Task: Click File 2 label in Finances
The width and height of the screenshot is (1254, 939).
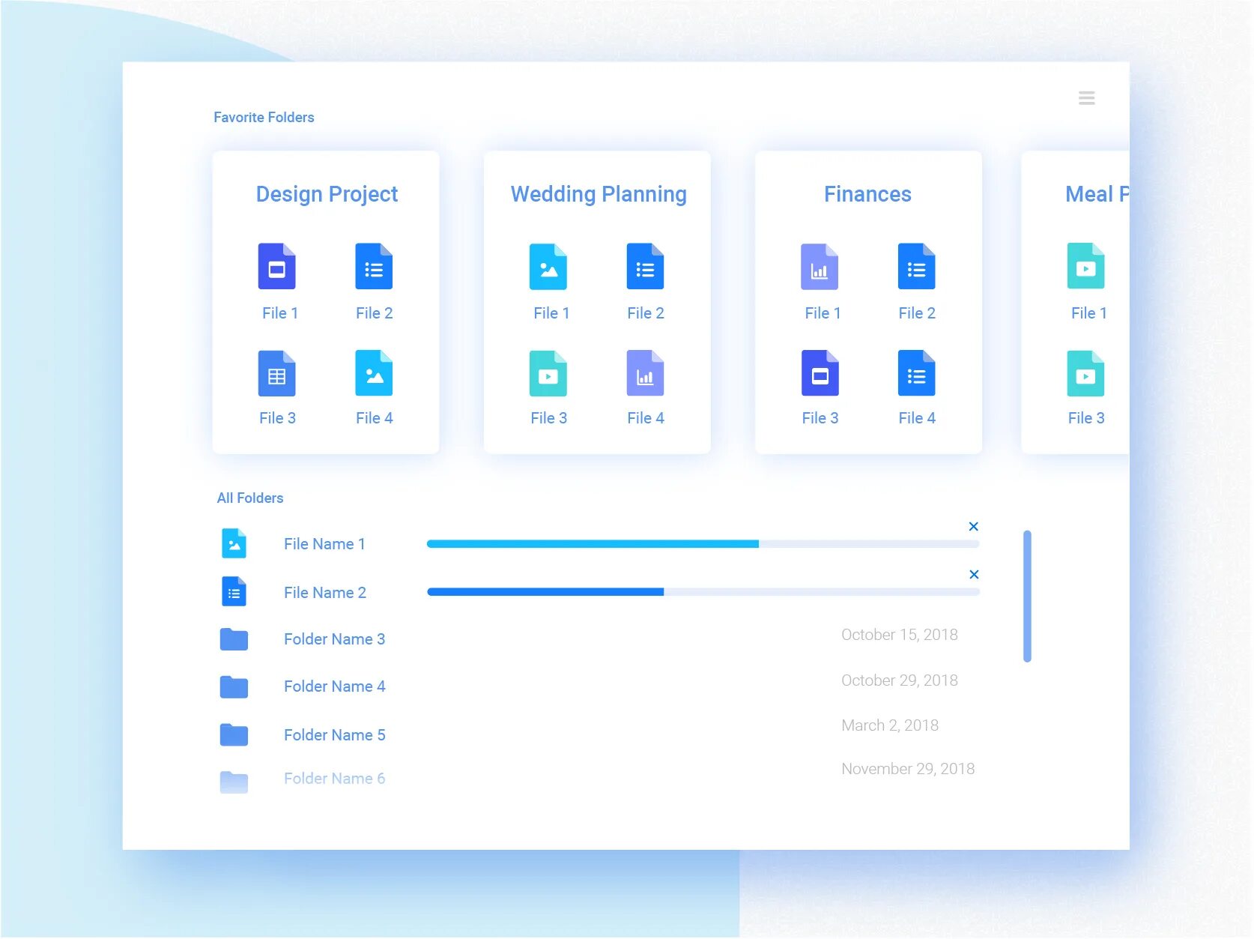Action: [917, 313]
